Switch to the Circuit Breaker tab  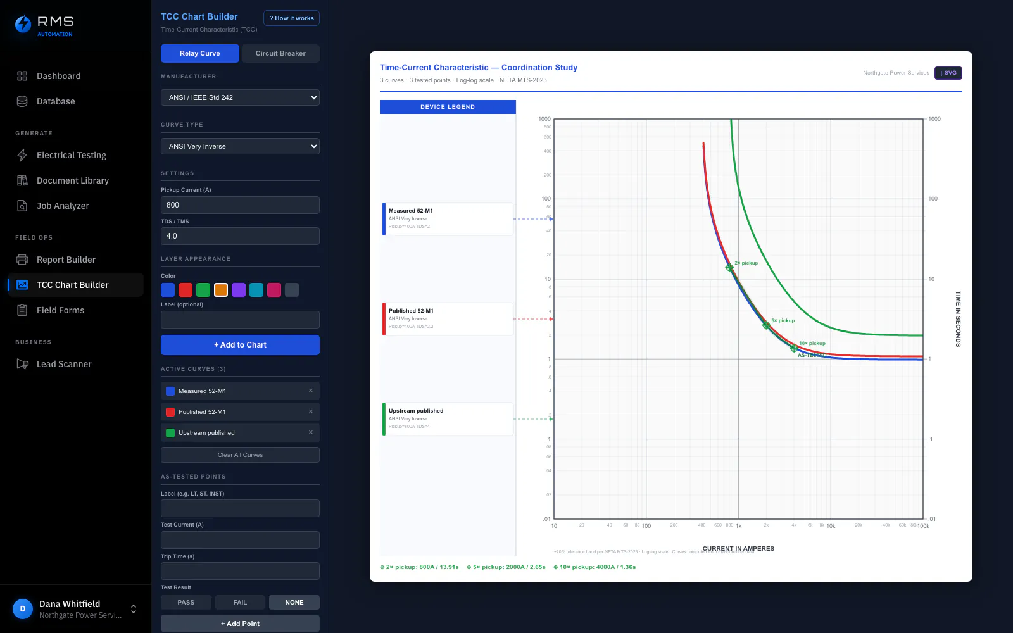(280, 53)
